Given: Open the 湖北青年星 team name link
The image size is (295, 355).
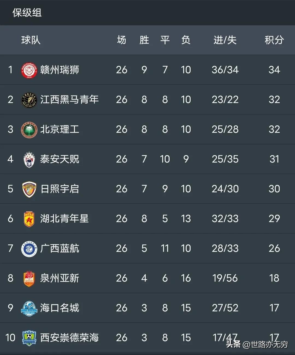Looking at the screenshot, I should click(64, 219).
